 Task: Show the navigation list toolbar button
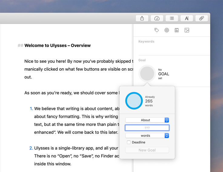(x=172, y=19)
